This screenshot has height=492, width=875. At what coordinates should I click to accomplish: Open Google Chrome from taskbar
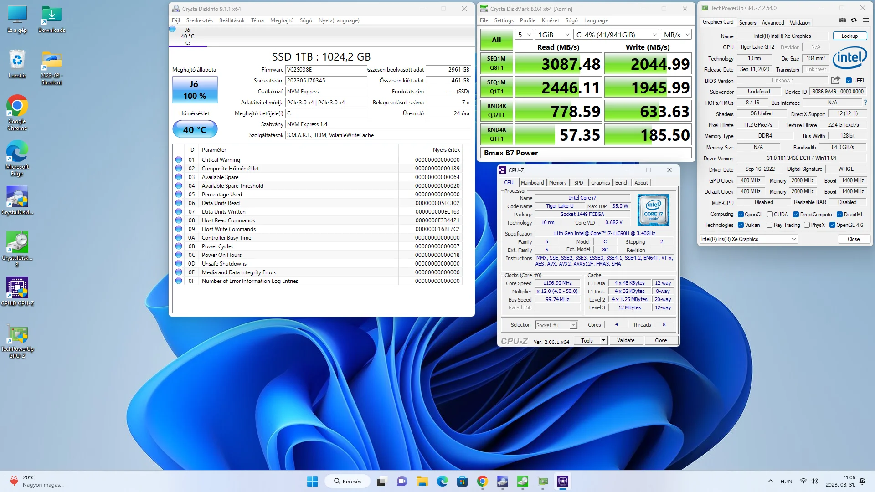pos(482,481)
